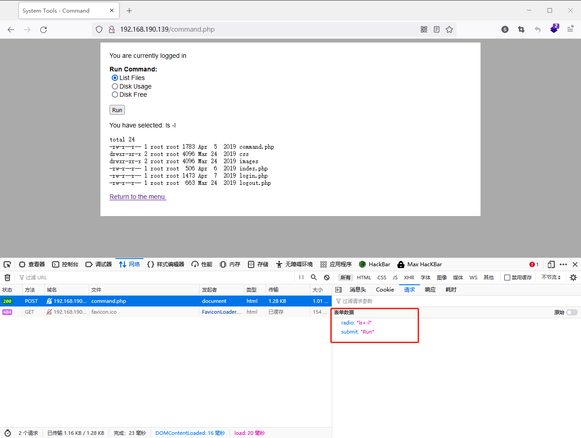Filter requests by XHR type
Viewport: 581px width, 438px height.
[409, 278]
